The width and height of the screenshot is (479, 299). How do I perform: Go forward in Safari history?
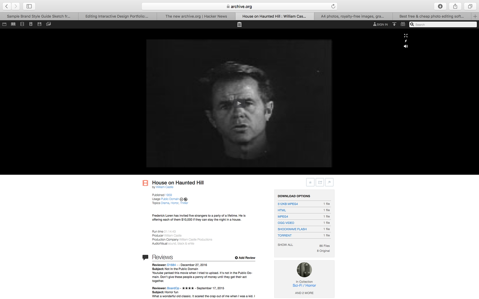16,6
